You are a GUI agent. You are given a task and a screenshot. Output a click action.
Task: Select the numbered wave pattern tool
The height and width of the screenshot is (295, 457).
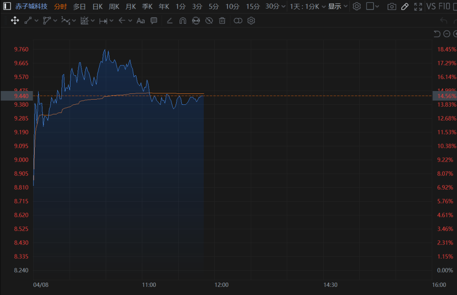pos(66,20)
